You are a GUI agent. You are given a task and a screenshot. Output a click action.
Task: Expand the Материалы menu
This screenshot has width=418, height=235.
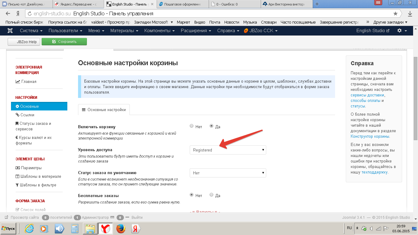click(124, 31)
